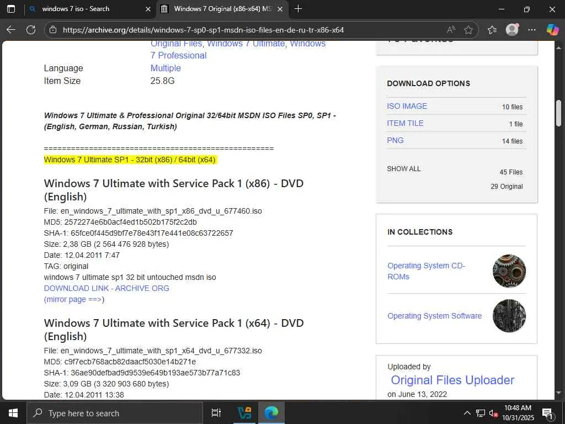Open 'Original Files Uploader' profile link
The width and height of the screenshot is (565, 424).
pos(452,380)
